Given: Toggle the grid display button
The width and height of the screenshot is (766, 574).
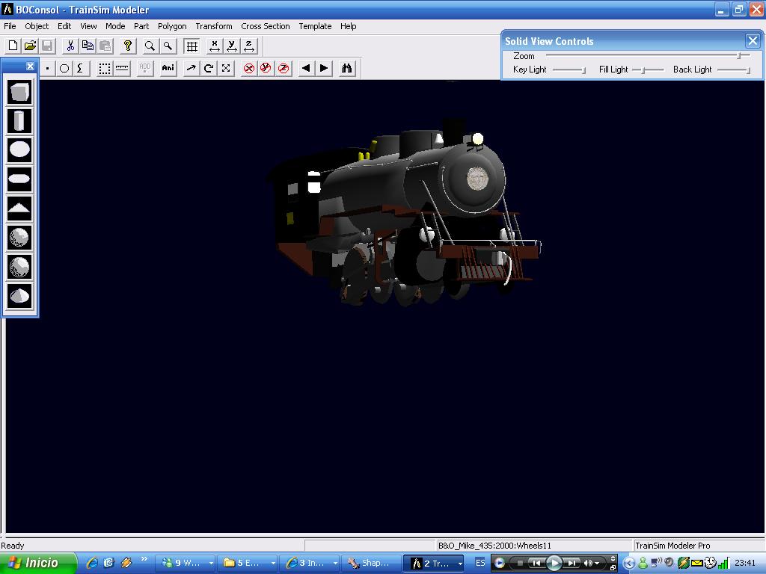Looking at the screenshot, I should (x=191, y=46).
